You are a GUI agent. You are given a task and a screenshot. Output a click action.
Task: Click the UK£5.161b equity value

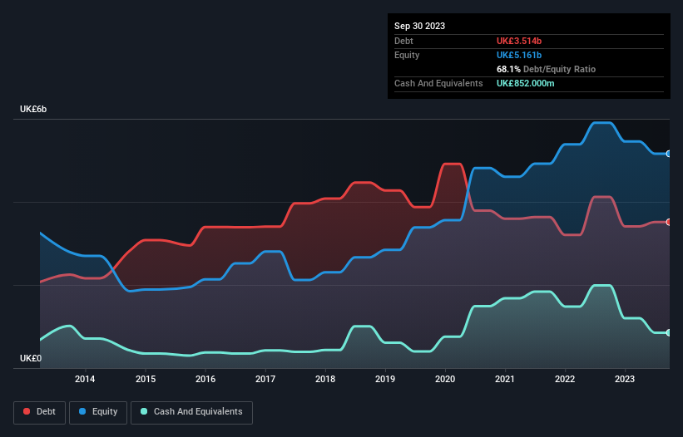519,55
